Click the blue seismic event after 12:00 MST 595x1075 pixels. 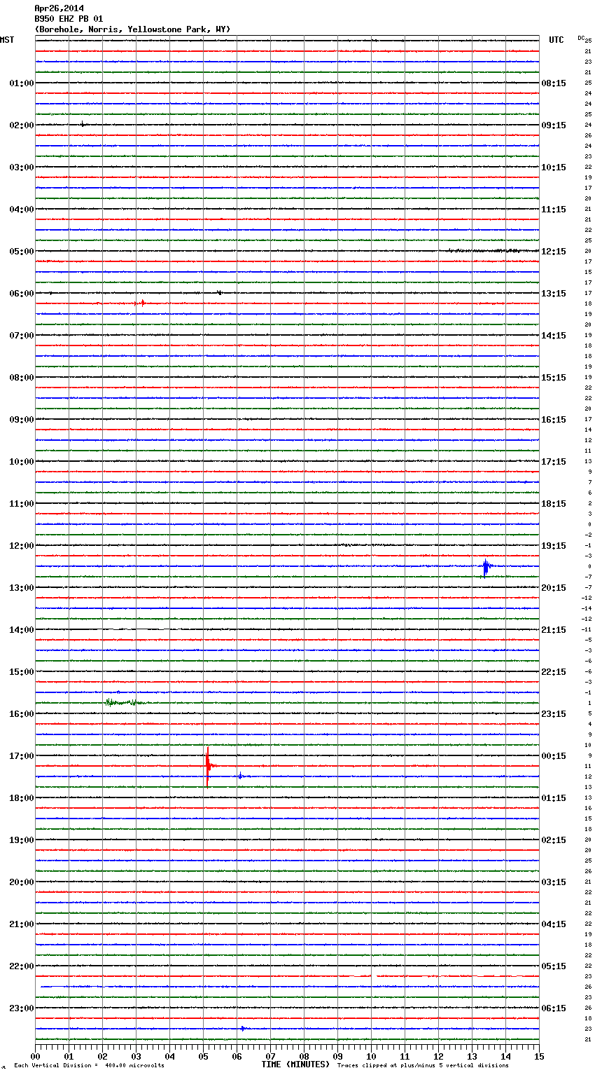pos(486,566)
